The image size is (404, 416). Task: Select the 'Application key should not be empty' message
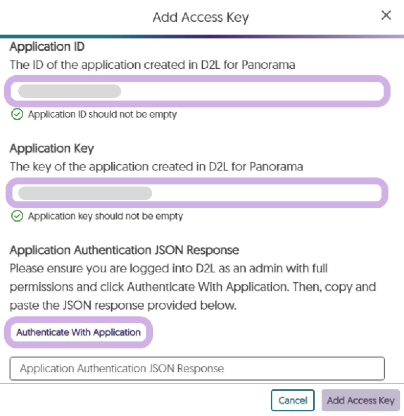coord(106,216)
